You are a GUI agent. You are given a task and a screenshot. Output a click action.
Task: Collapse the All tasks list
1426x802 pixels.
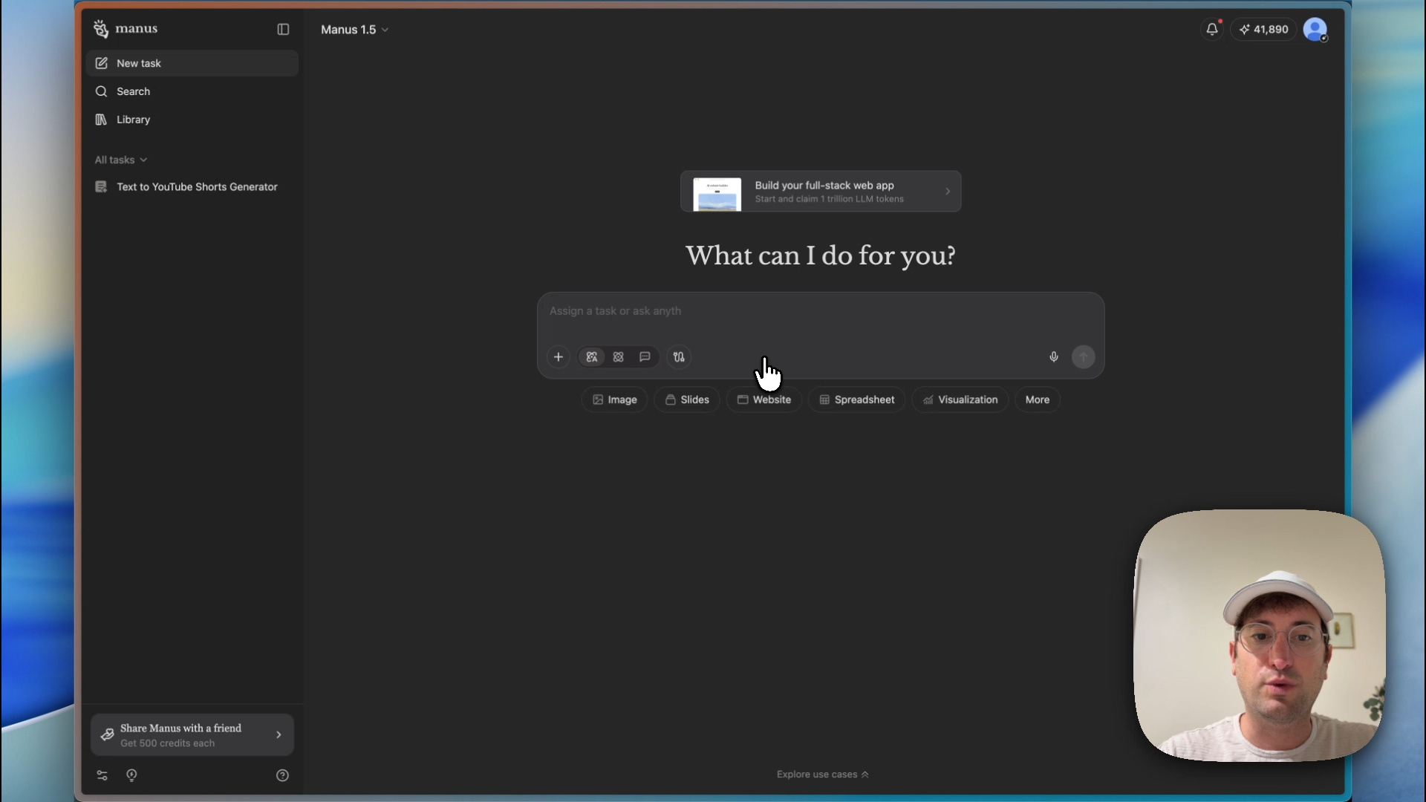[x=120, y=160]
